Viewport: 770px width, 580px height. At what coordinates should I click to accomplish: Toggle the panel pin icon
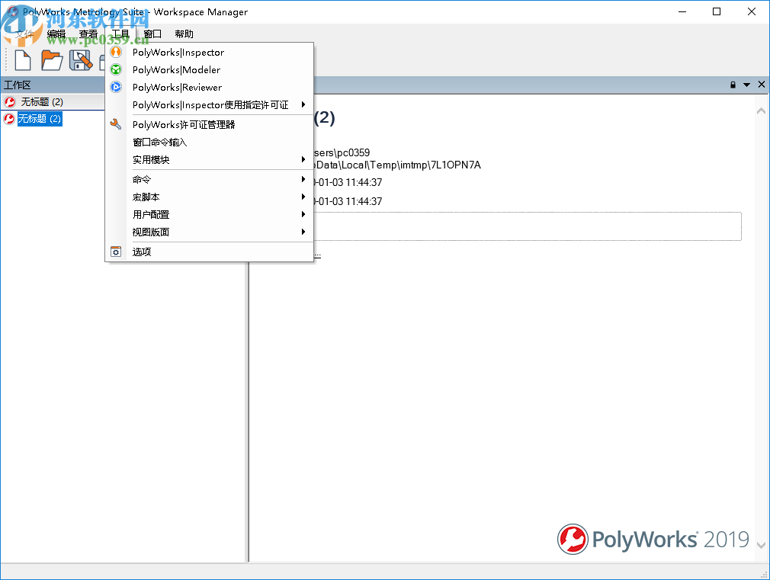[733, 85]
